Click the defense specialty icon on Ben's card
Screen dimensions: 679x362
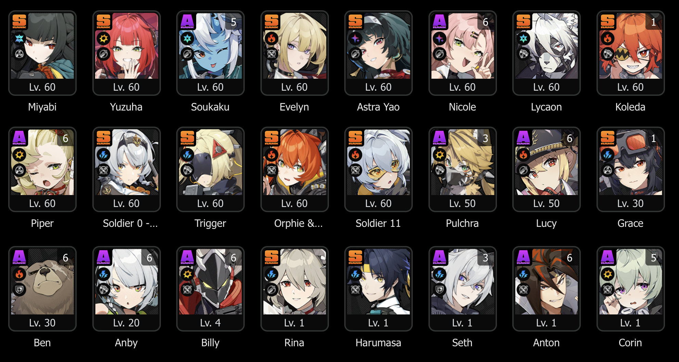click(x=19, y=290)
